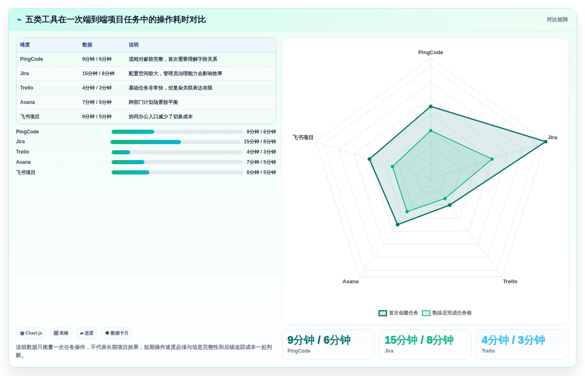Click the outer Jira data point on radar
585x376 pixels.
(546, 142)
